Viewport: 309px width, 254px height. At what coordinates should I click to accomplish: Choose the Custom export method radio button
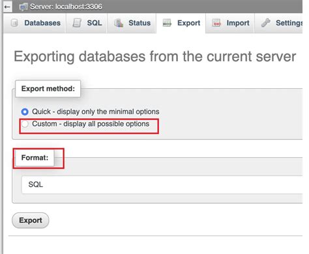[x=25, y=124]
